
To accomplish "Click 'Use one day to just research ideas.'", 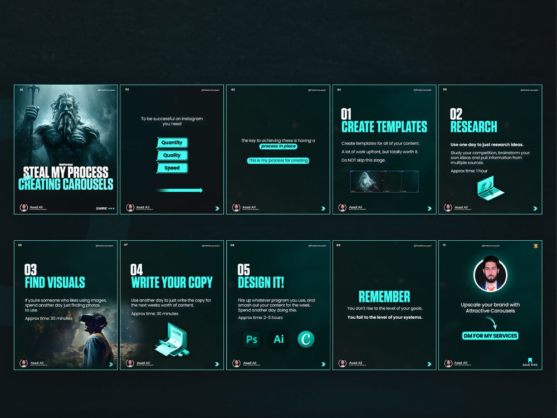I will [487, 145].
